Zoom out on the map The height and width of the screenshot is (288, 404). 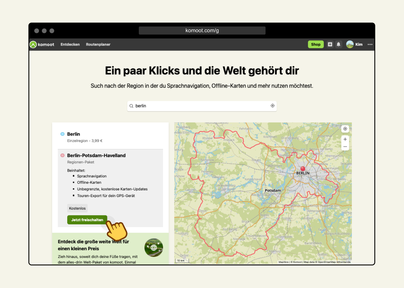(345, 147)
